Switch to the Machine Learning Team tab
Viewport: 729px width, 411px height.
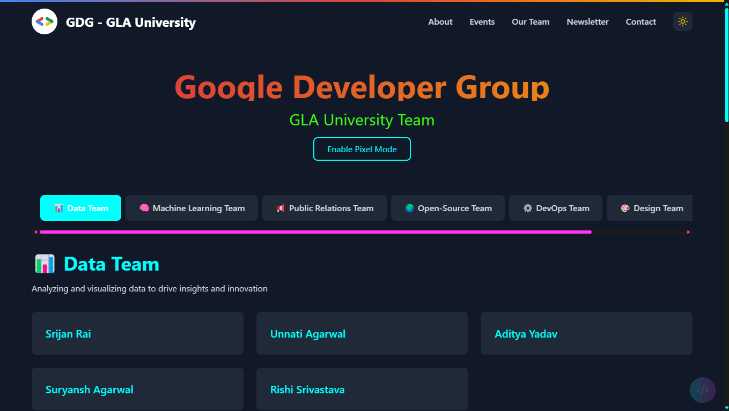192,208
